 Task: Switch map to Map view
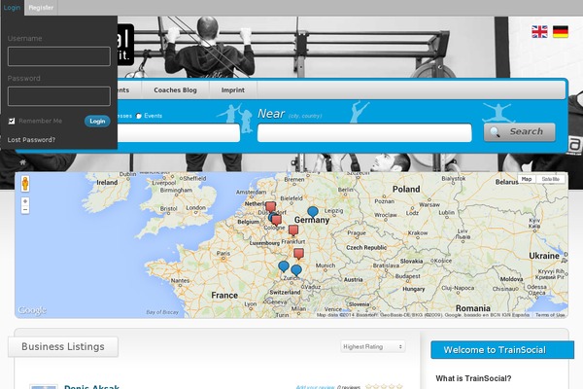tap(527, 179)
